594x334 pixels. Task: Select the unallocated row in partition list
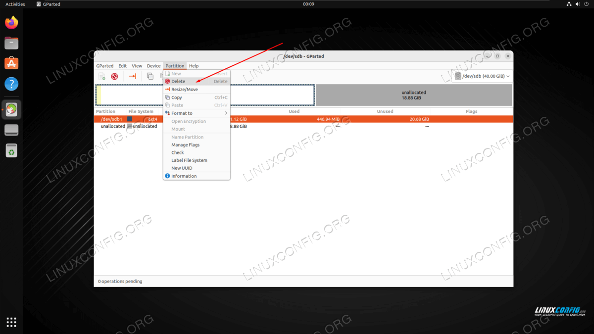click(x=303, y=126)
